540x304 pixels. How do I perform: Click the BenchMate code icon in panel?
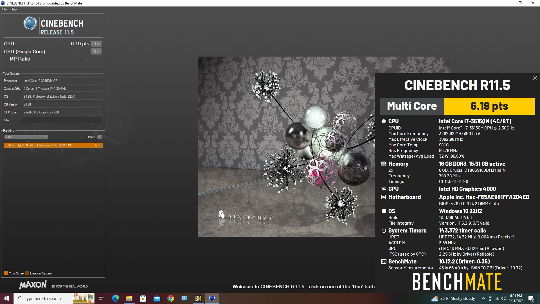(384, 261)
